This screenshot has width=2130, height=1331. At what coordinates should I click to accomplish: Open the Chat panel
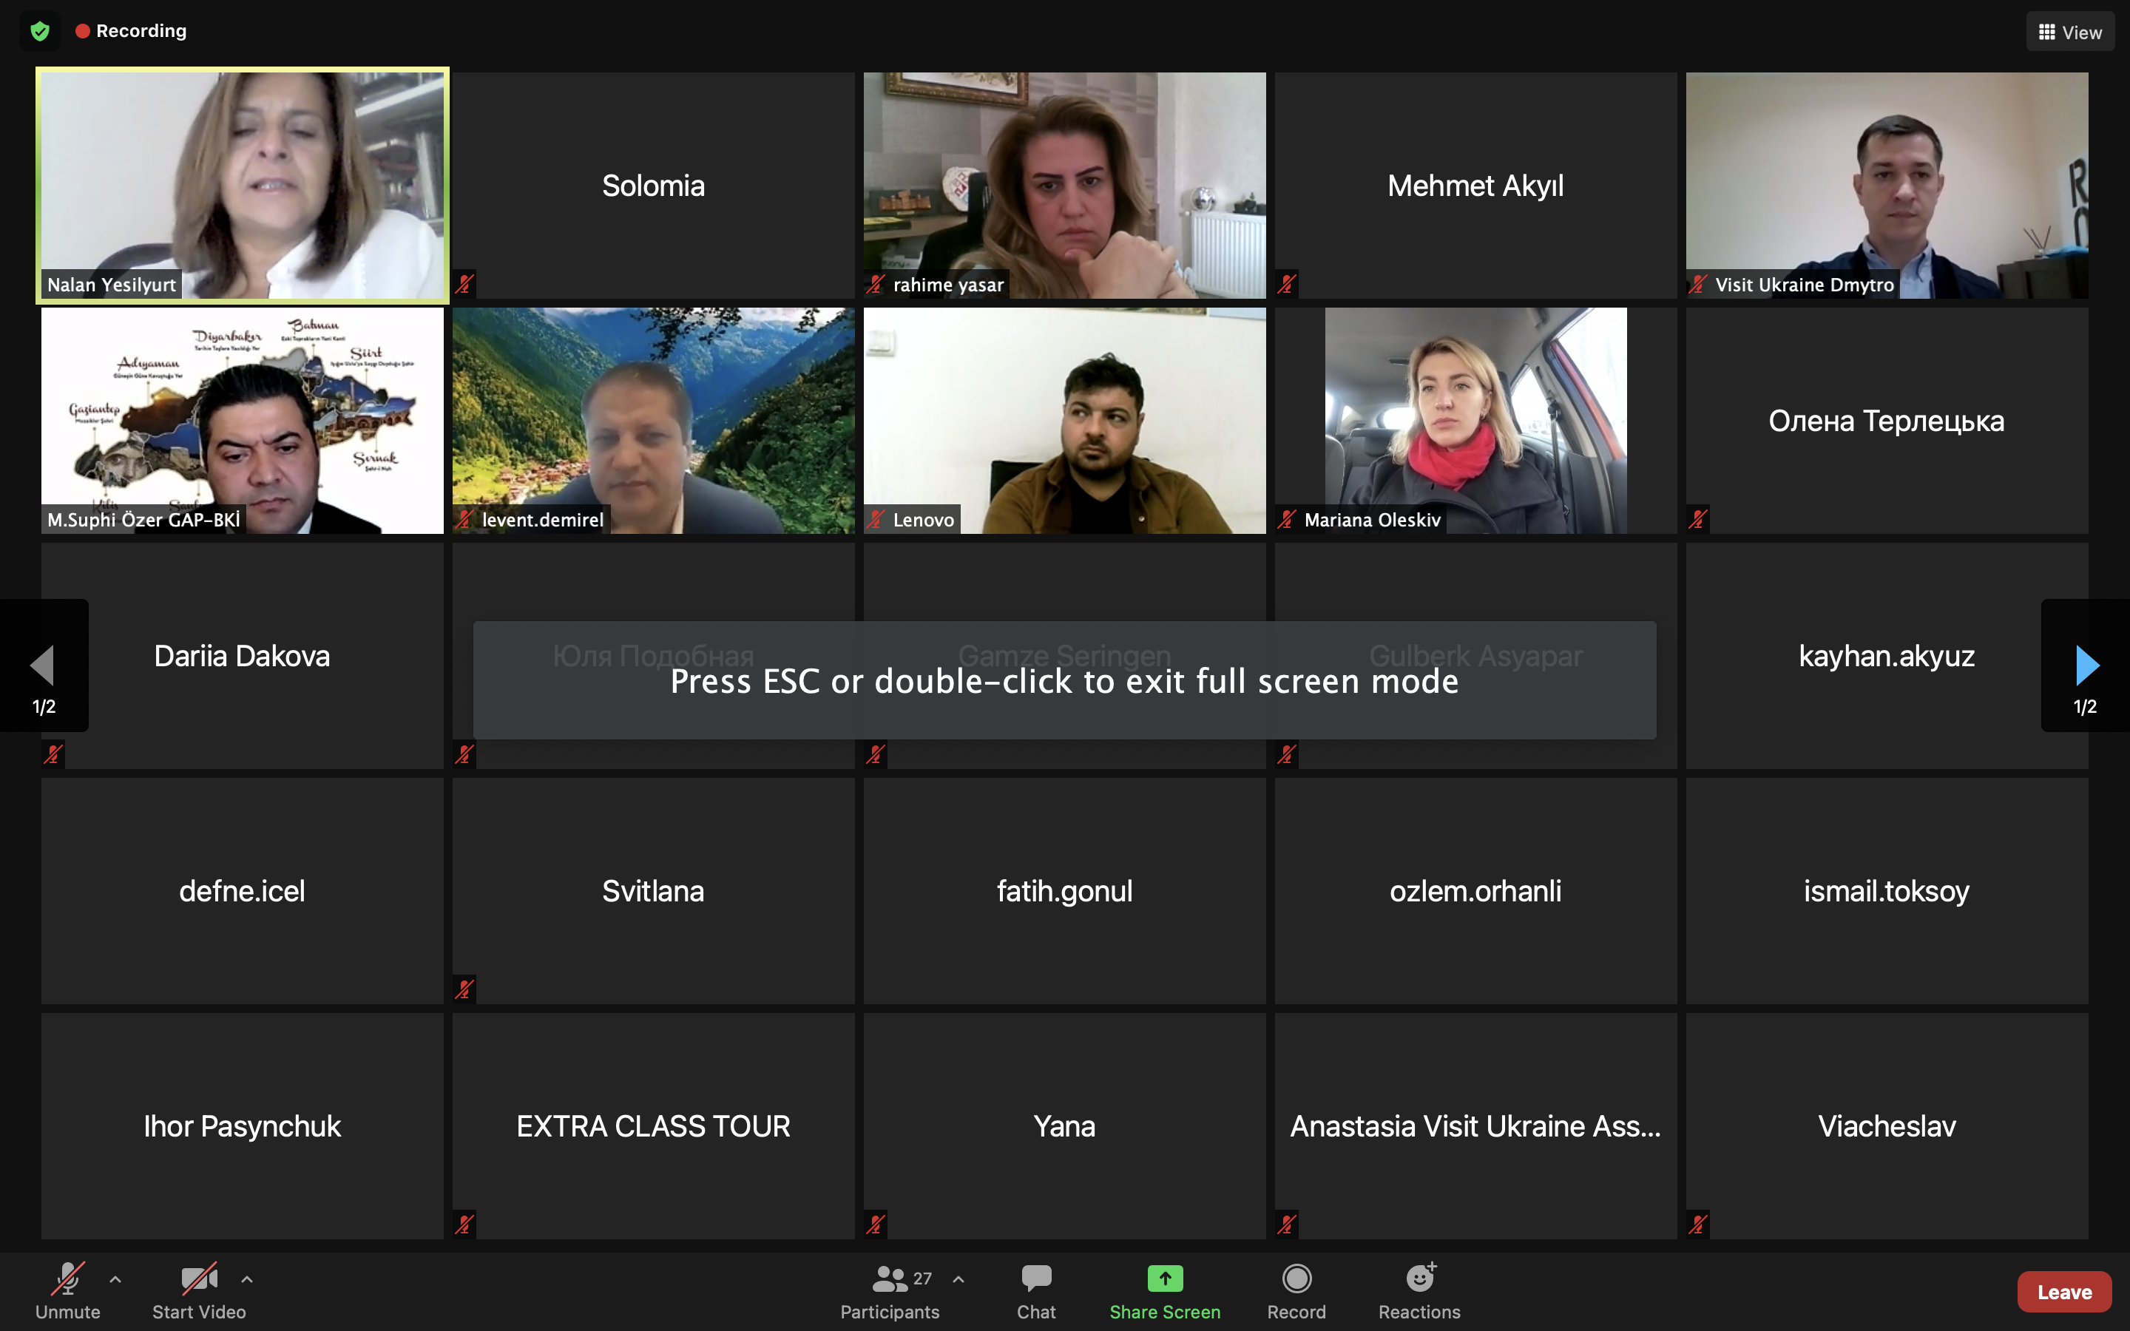point(1036,1291)
